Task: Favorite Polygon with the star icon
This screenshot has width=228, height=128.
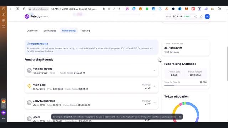Action: [x=201, y=17]
